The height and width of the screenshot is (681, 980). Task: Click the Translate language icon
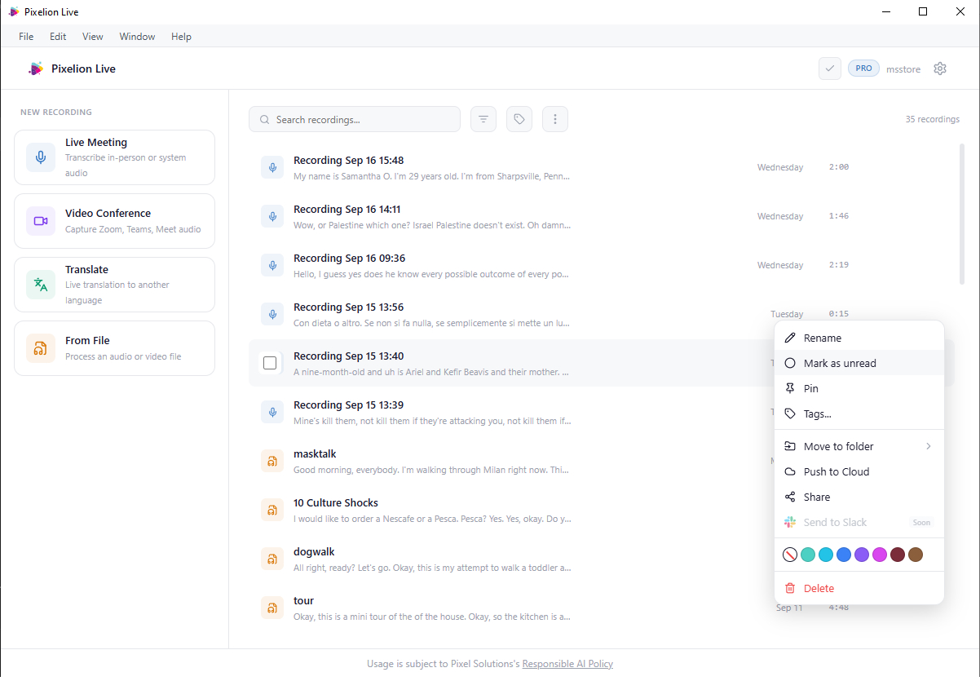(x=41, y=285)
